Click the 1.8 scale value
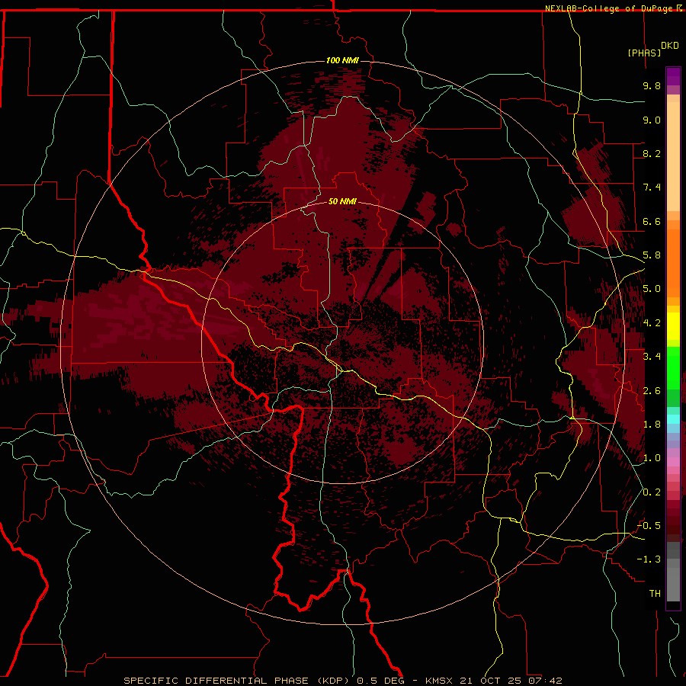The height and width of the screenshot is (686, 686). tap(652, 425)
